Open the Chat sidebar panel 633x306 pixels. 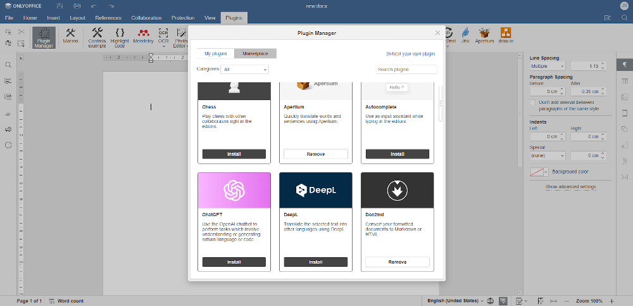coord(8,97)
